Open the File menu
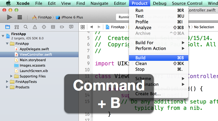This screenshot has width=218, height=121. [39, 3]
